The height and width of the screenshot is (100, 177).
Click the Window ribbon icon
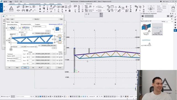pos(173,9)
